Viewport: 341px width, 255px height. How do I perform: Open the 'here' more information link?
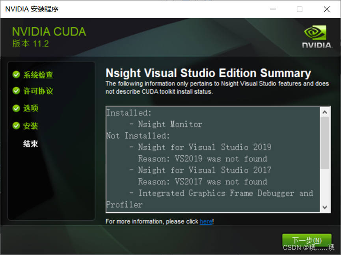point(206,221)
